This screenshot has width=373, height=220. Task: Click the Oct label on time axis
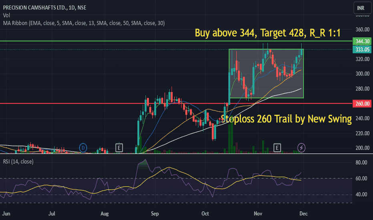pyautogui.click(x=205, y=214)
